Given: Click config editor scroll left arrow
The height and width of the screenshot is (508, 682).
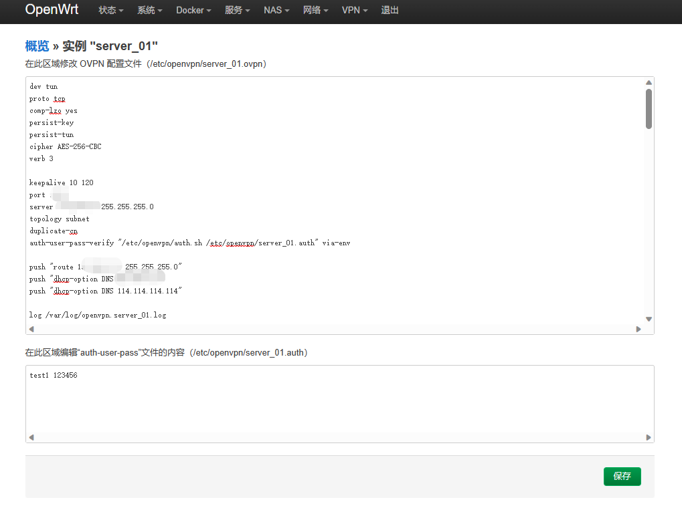Looking at the screenshot, I should 31,329.
